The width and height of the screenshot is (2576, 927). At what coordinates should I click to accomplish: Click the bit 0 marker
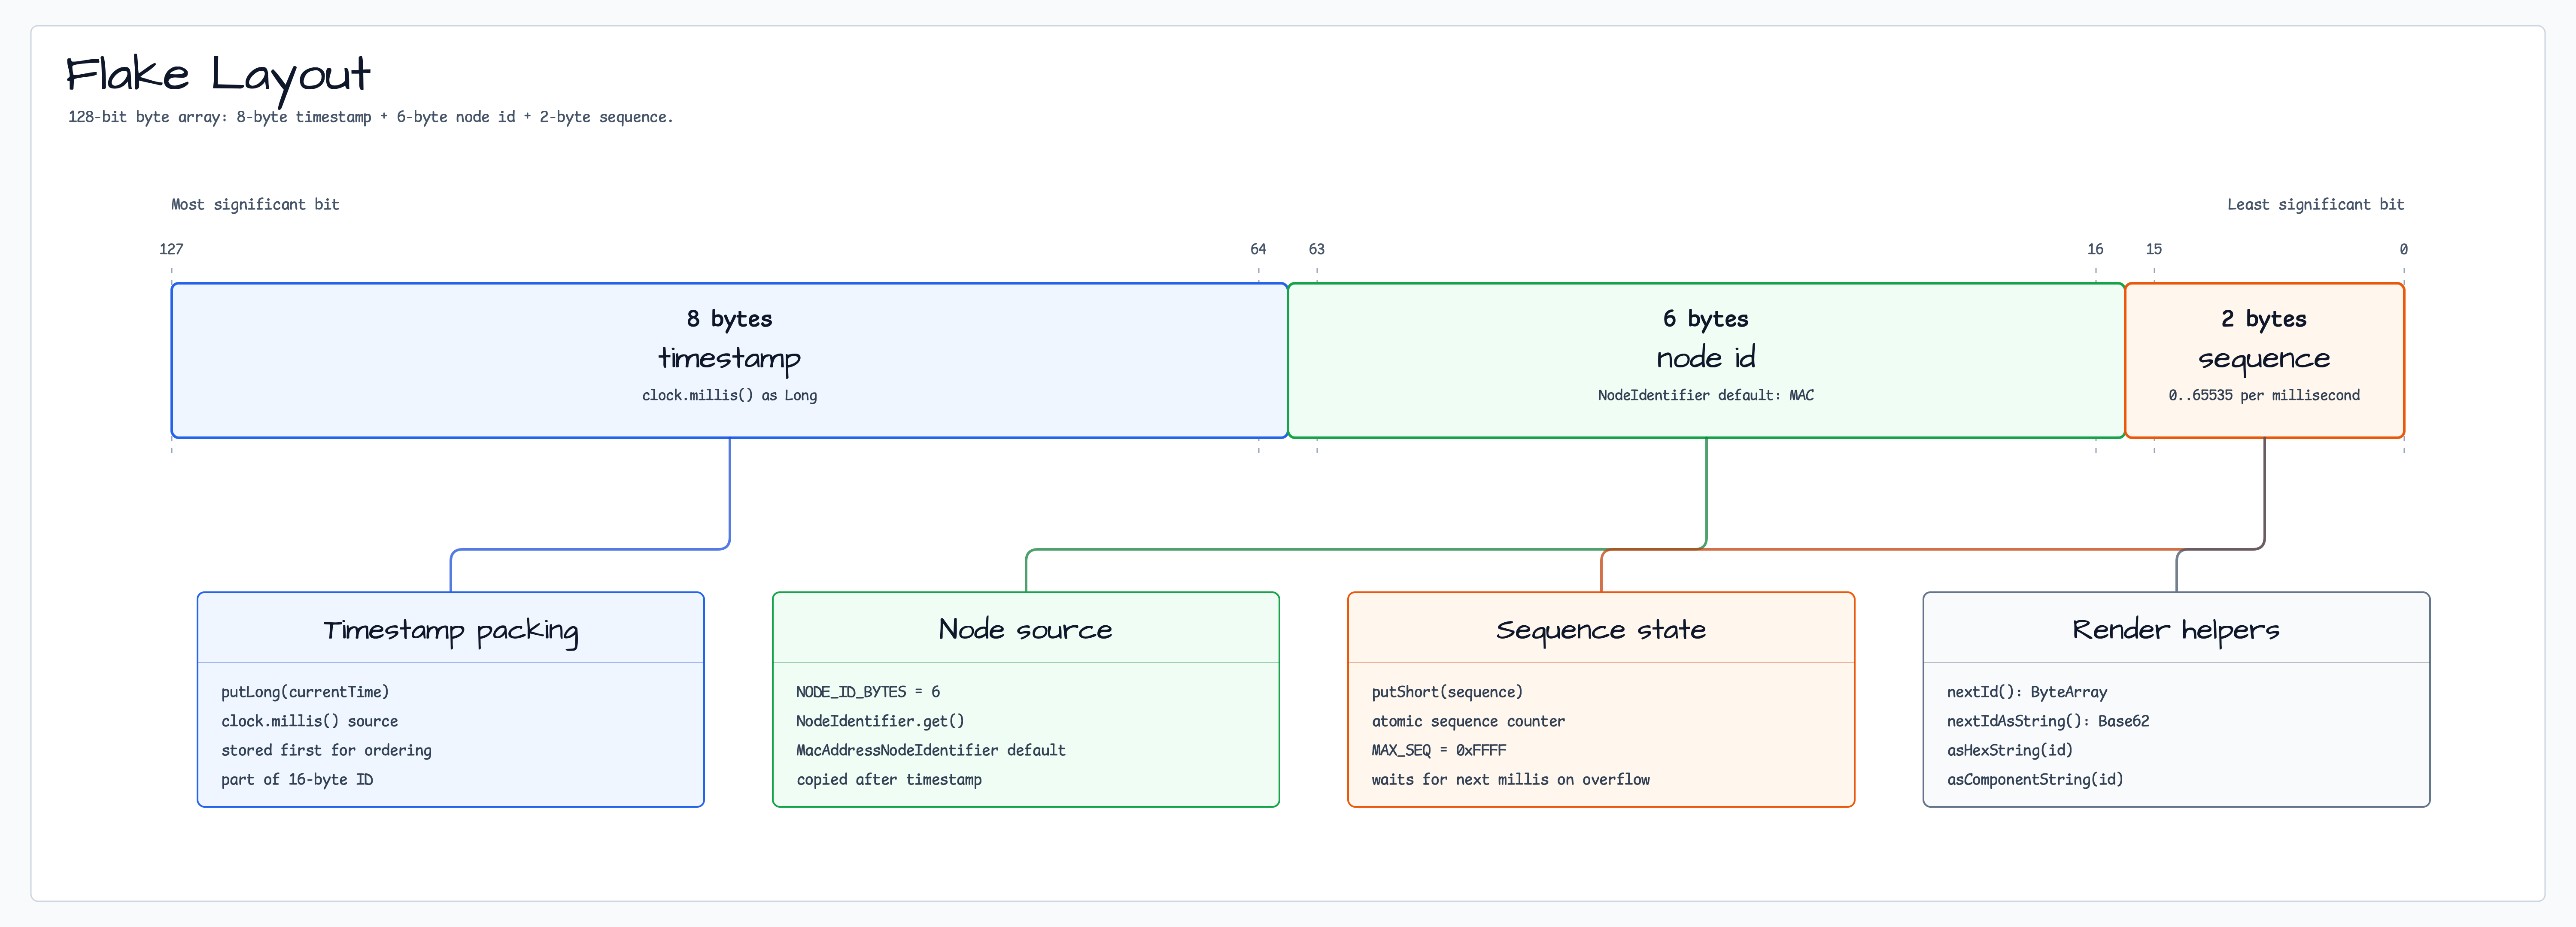pos(2404,249)
